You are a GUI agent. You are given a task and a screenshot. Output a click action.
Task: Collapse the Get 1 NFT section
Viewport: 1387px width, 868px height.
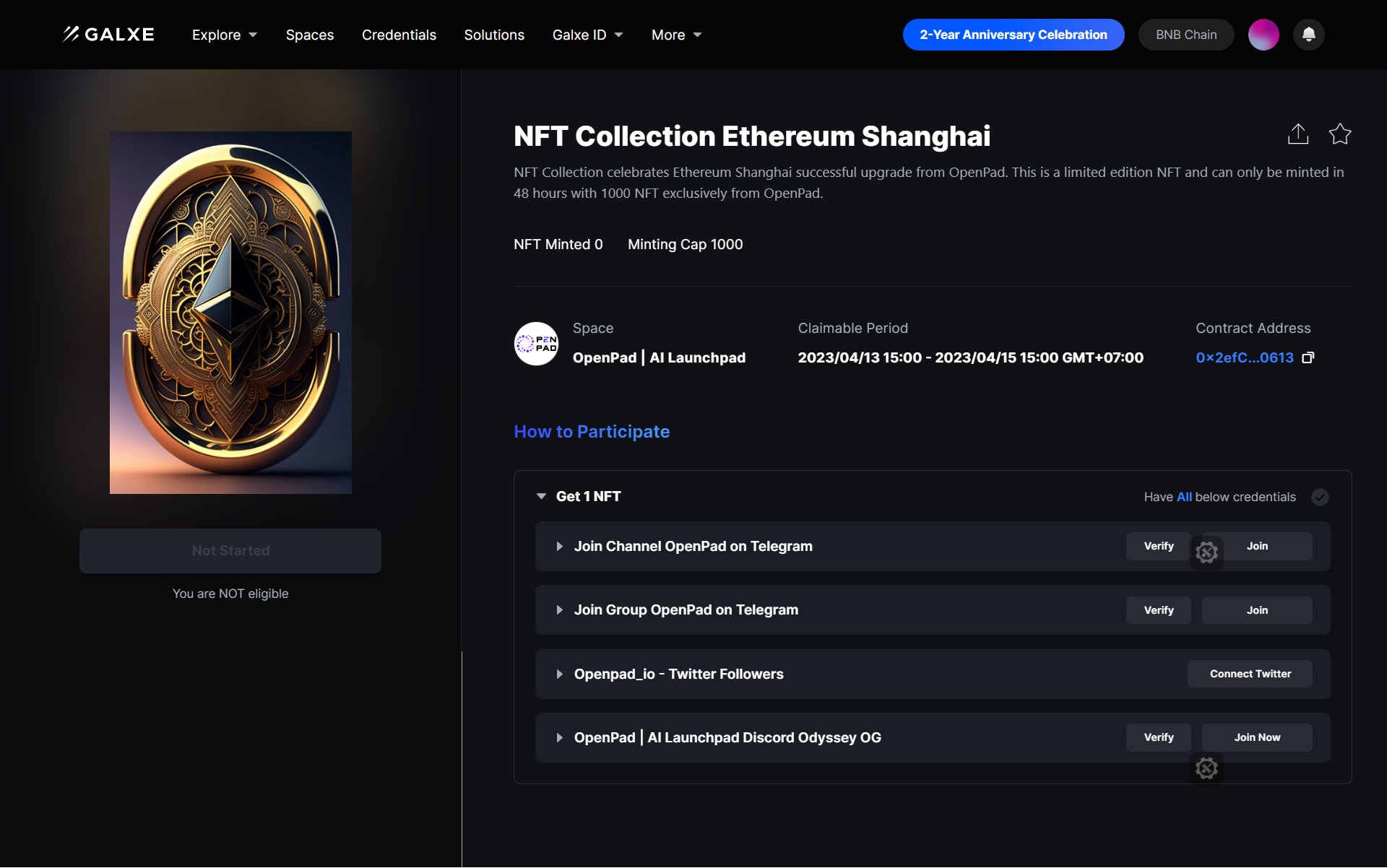541,497
